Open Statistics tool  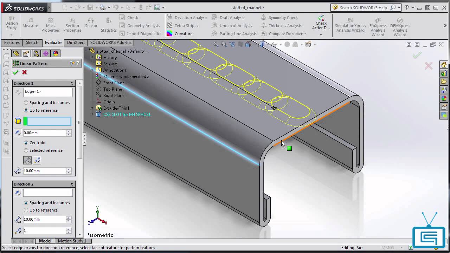tap(109, 25)
